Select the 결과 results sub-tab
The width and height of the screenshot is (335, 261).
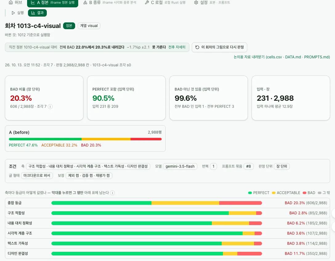coord(37,13)
